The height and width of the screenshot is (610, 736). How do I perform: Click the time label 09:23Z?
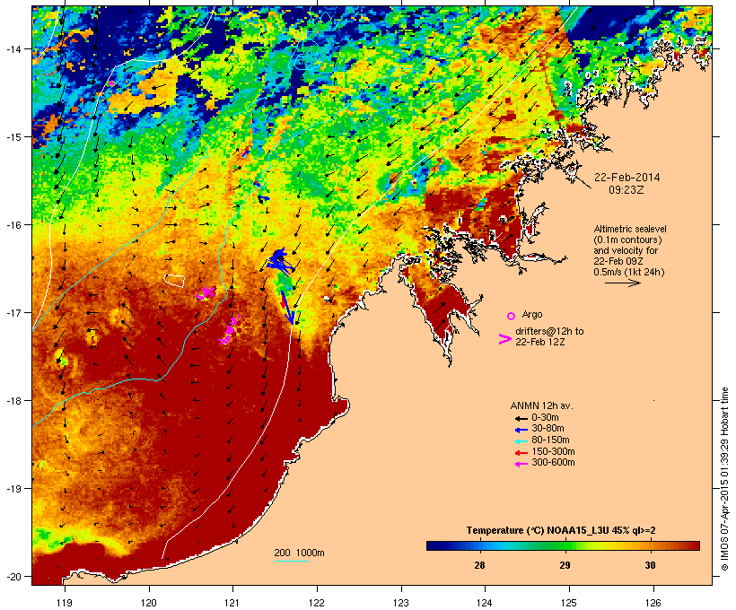(x=626, y=190)
